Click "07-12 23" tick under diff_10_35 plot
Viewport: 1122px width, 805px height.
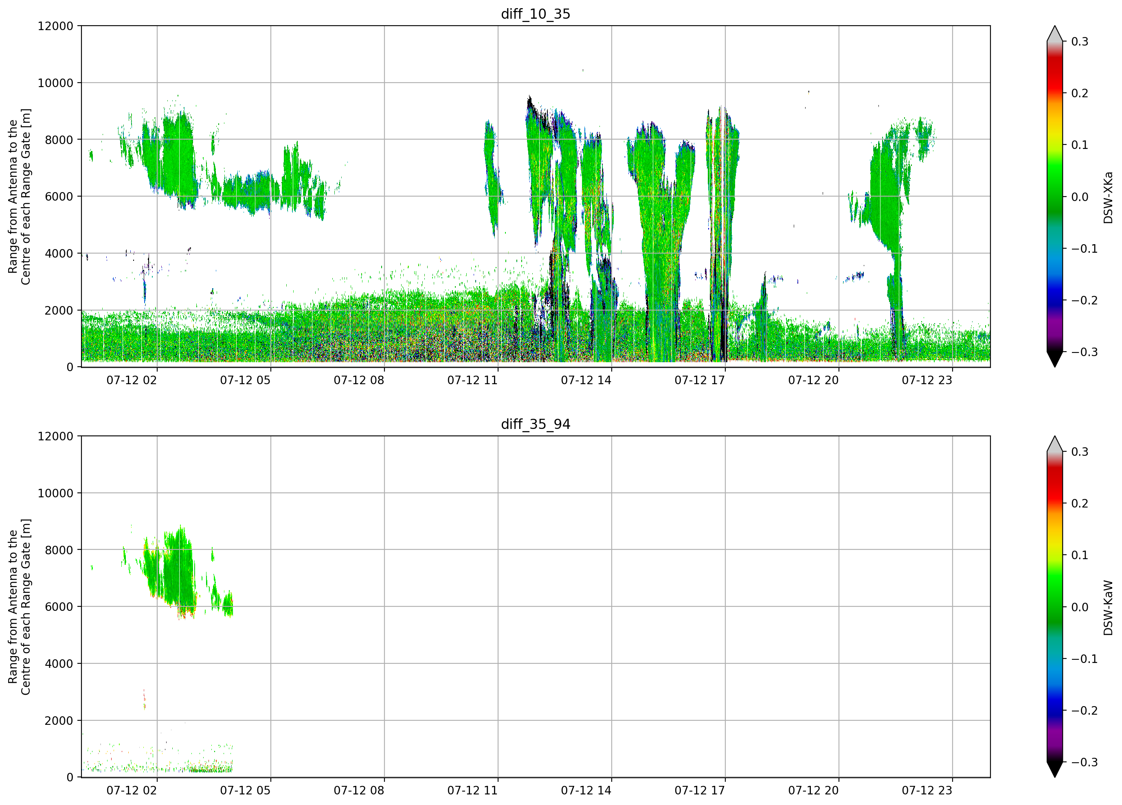(927, 380)
